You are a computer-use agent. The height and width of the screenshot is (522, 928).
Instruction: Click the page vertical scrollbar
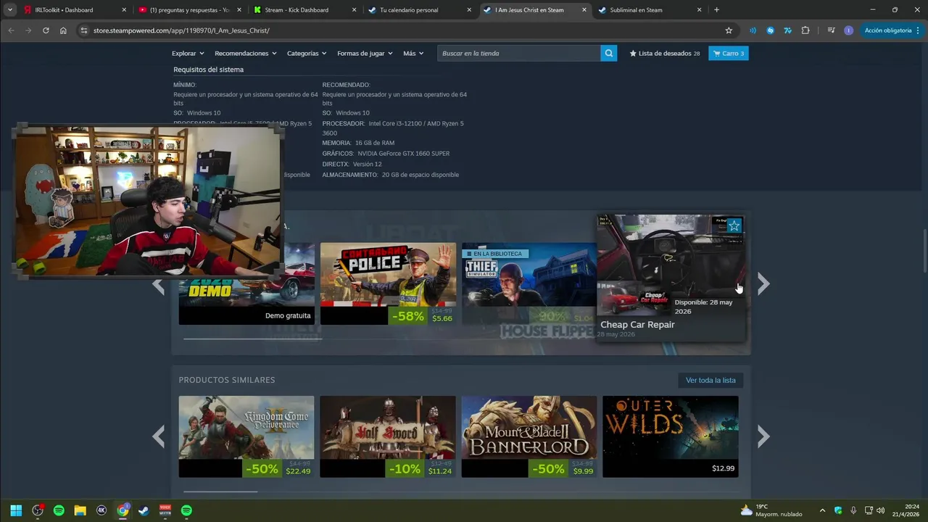(x=924, y=250)
